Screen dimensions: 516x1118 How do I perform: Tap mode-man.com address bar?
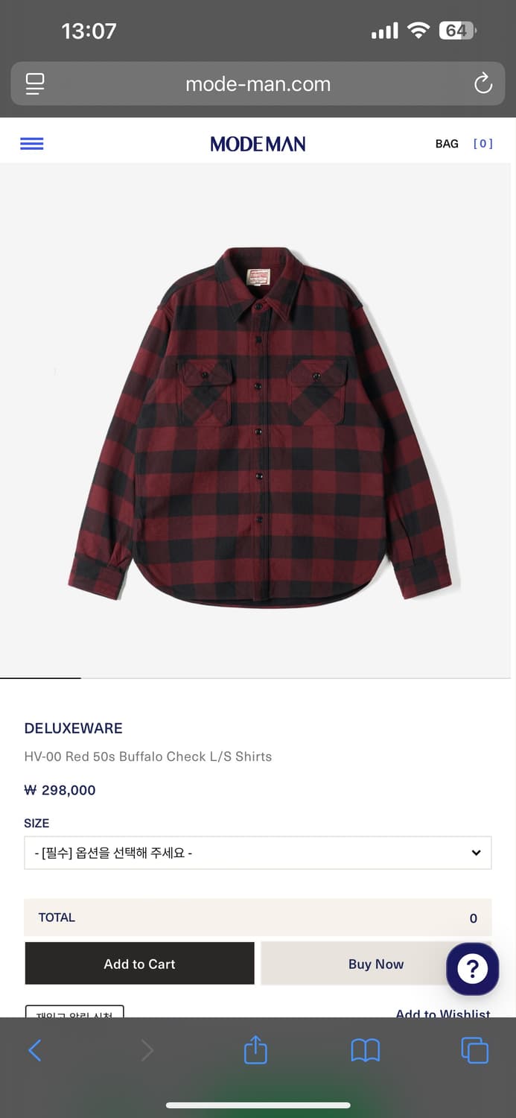pyautogui.click(x=258, y=83)
